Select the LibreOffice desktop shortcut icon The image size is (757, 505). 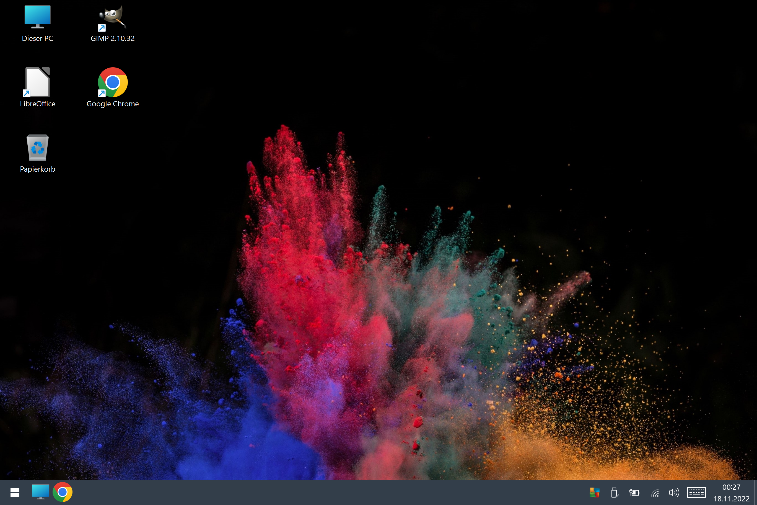point(37,82)
